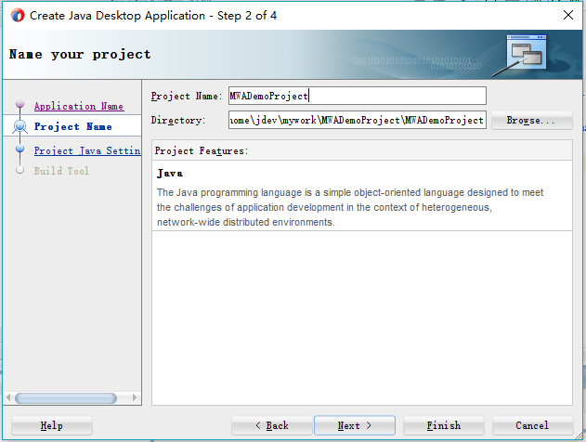
Task: Click the Build Tool step bullet icon
Action: 20,170
